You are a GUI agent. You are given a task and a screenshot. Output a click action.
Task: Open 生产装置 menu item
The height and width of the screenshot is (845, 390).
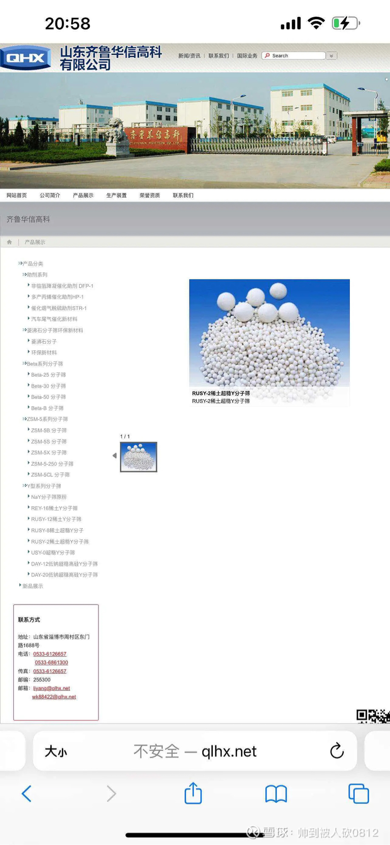click(116, 195)
